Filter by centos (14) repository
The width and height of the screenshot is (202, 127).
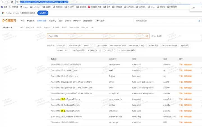(102, 45)
